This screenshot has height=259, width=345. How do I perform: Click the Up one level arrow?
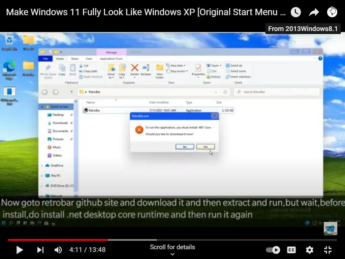(x=71, y=92)
